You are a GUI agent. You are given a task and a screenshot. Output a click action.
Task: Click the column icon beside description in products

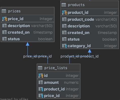64,26
